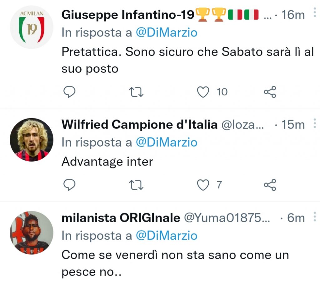Open more options on milanista ORIGInale's tweet
This screenshot has height=287, width=320.
314,217
